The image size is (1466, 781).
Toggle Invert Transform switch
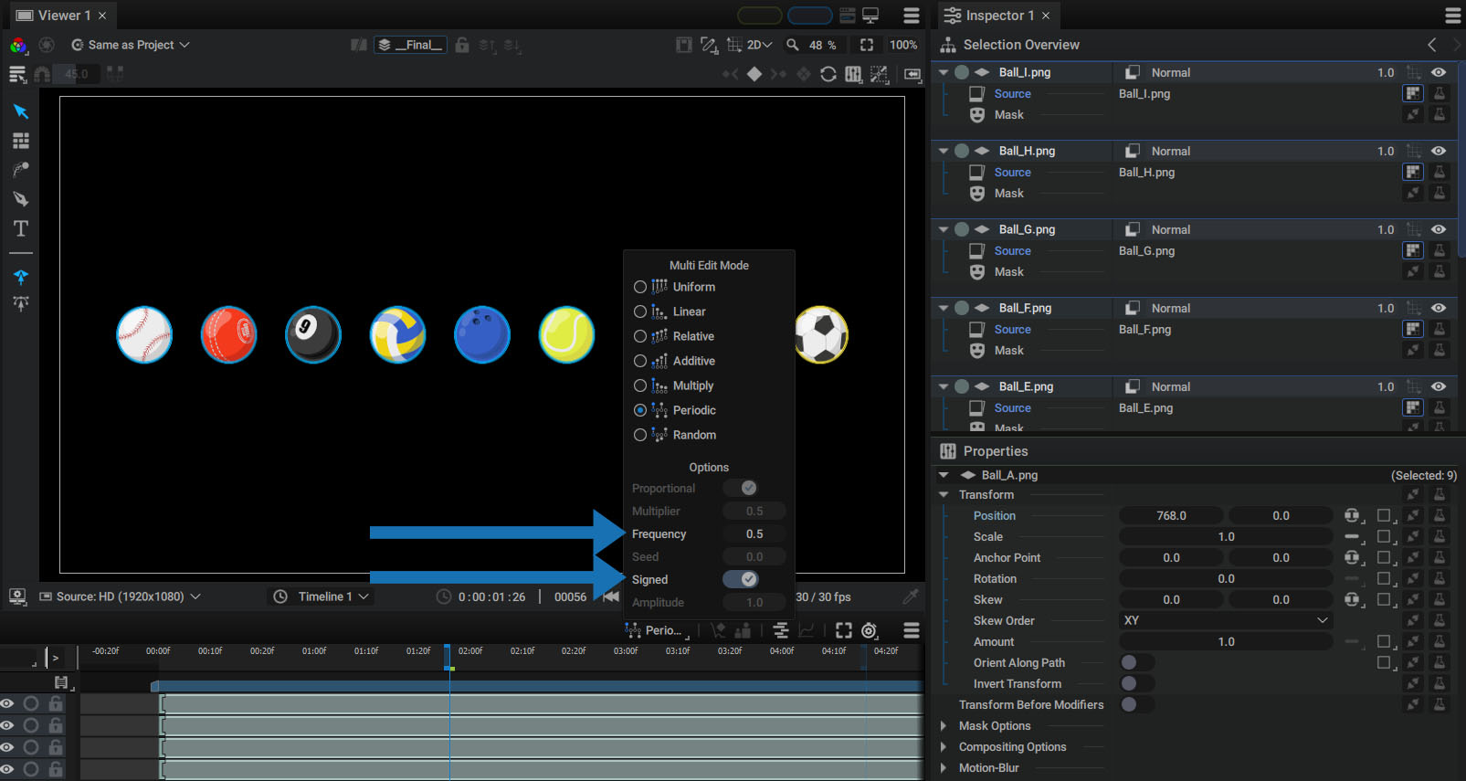(x=1136, y=683)
